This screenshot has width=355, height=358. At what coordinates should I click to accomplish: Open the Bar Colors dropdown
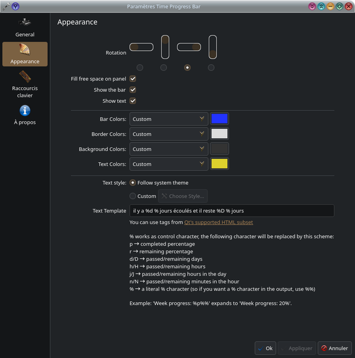point(169,119)
